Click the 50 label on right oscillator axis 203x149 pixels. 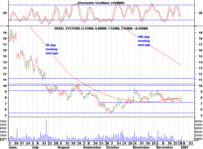200,13
